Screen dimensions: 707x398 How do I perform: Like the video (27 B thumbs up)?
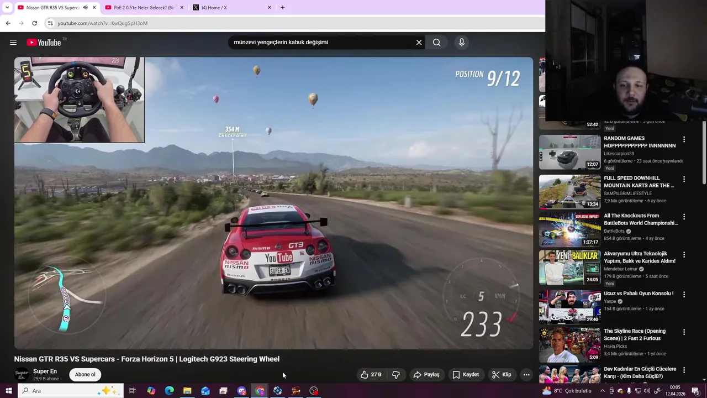click(371, 375)
